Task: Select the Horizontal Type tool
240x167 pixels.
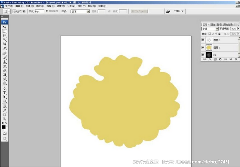Action: pyautogui.click(x=4, y=92)
